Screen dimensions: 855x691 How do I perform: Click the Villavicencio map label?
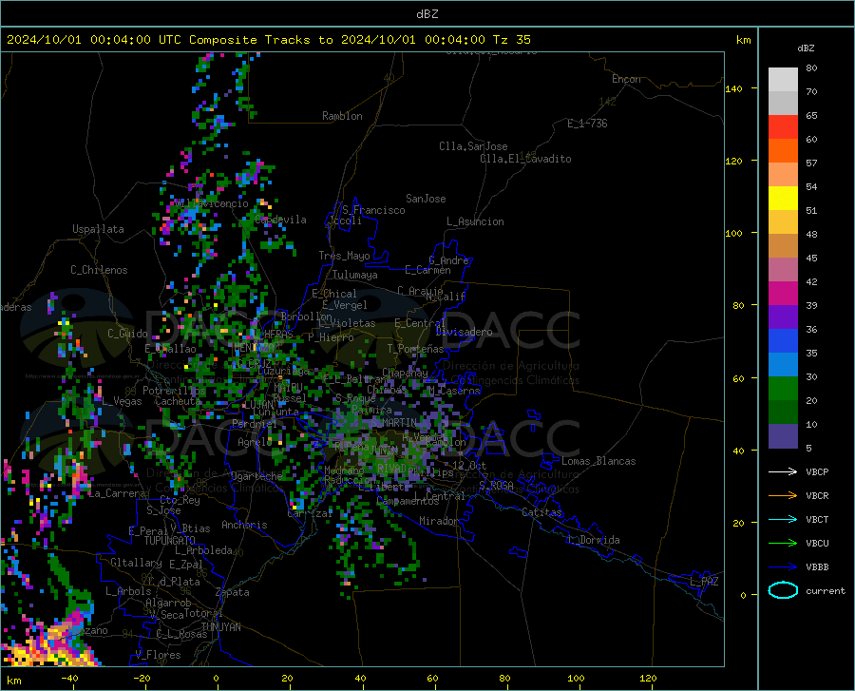coord(212,203)
